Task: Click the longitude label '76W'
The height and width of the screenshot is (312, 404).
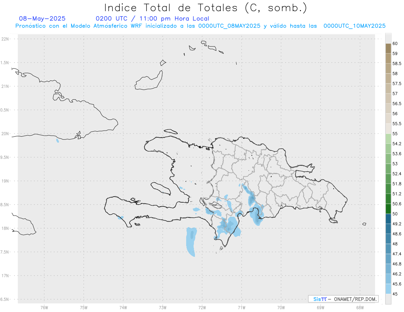Action: (44, 307)
